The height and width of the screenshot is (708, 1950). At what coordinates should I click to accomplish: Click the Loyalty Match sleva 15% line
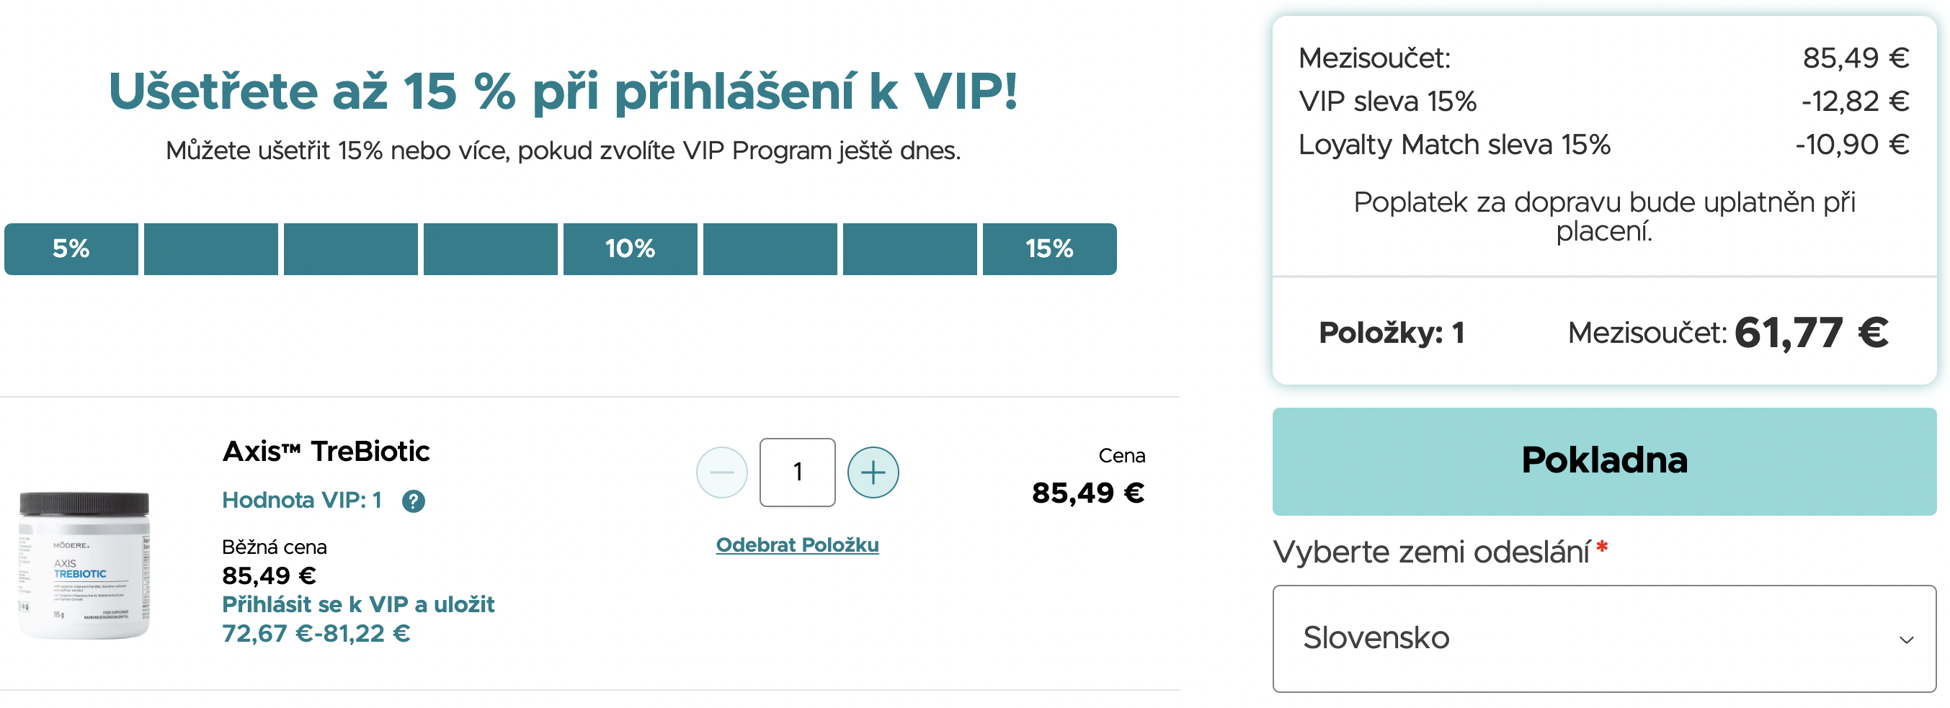pos(1453,145)
